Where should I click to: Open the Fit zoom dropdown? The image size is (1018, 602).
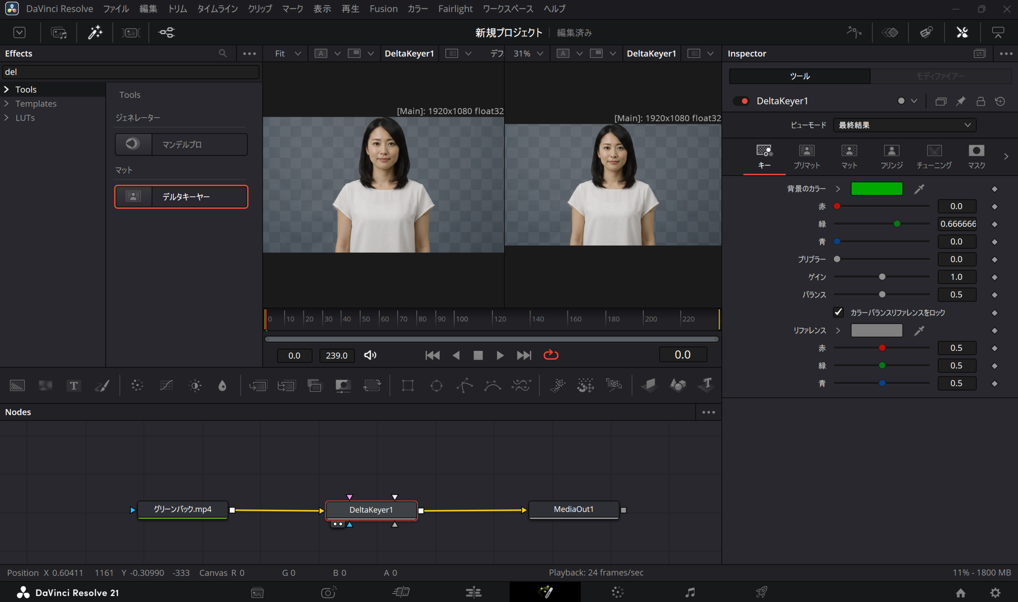288,53
